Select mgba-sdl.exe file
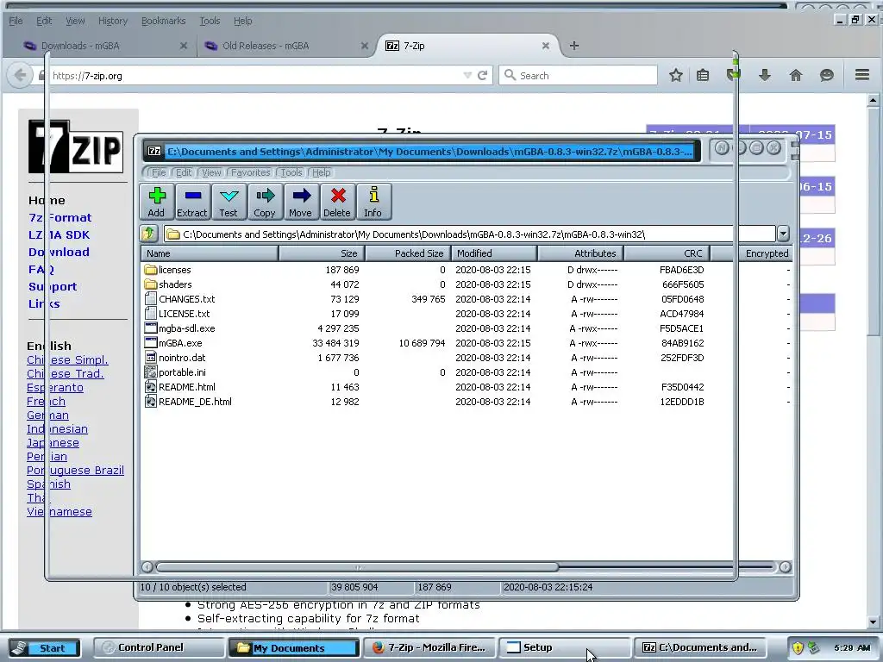 point(186,328)
